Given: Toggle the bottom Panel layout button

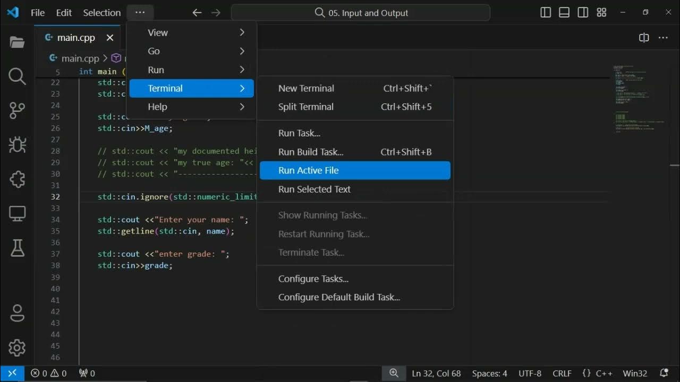Looking at the screenshot, I should (564, 13).
